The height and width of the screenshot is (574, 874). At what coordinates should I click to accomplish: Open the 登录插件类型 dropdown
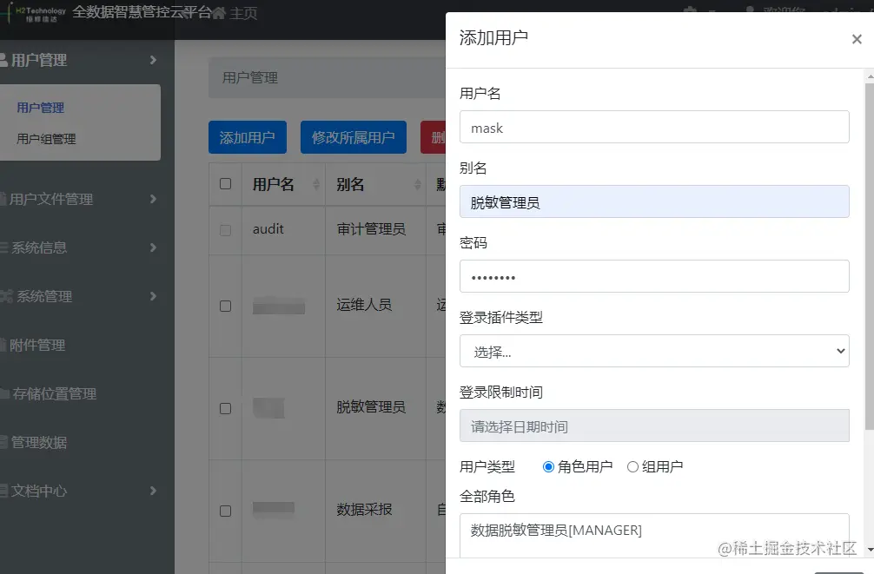coord(654,351)
